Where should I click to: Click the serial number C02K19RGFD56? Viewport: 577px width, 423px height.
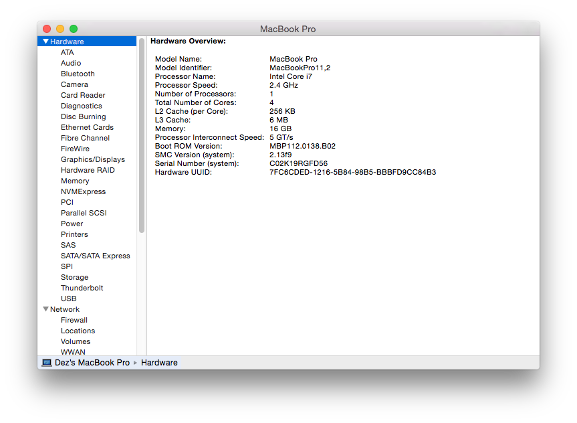point(298,163)
